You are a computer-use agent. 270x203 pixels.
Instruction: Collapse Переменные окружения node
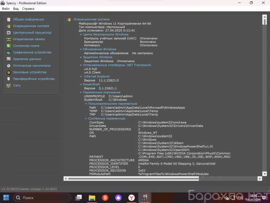click(x=81, y=92)
